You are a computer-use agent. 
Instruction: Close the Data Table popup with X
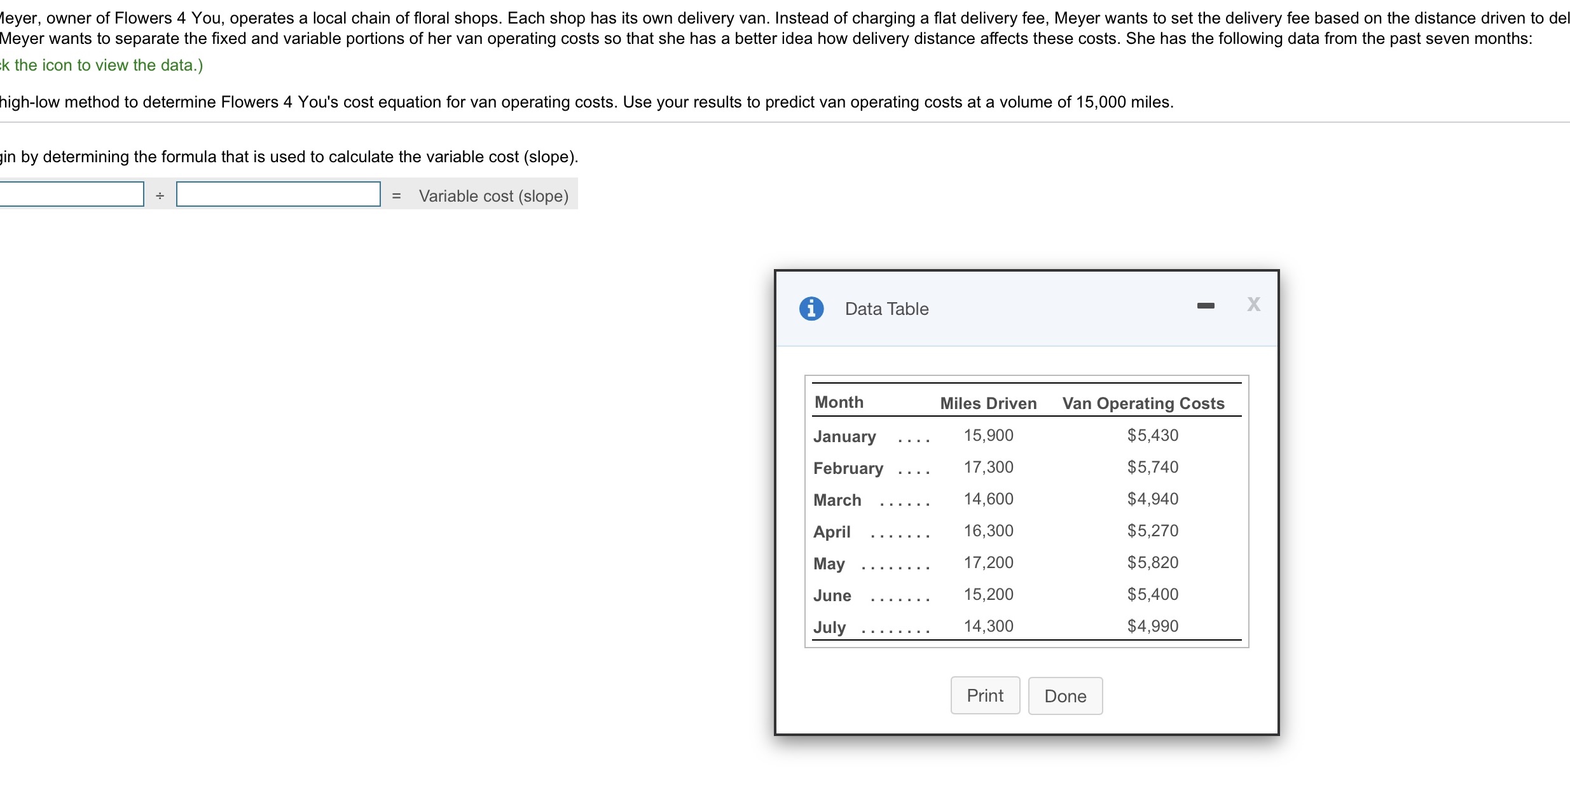pyautogui.click(x=1253, y=304)
